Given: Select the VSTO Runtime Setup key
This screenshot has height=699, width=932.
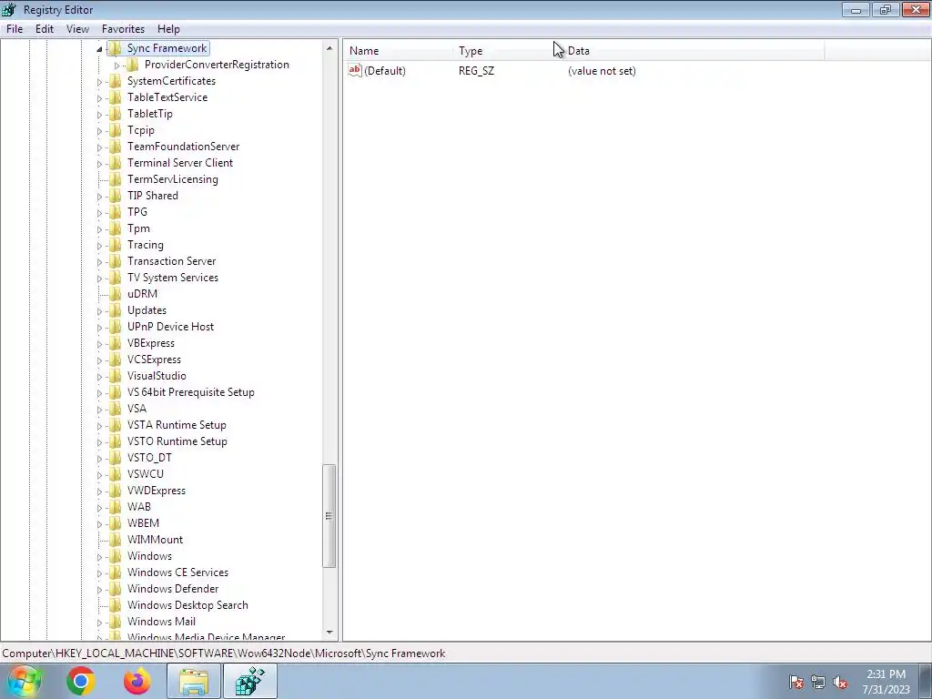Looking at the screenshot, I should tap(177, 441).
